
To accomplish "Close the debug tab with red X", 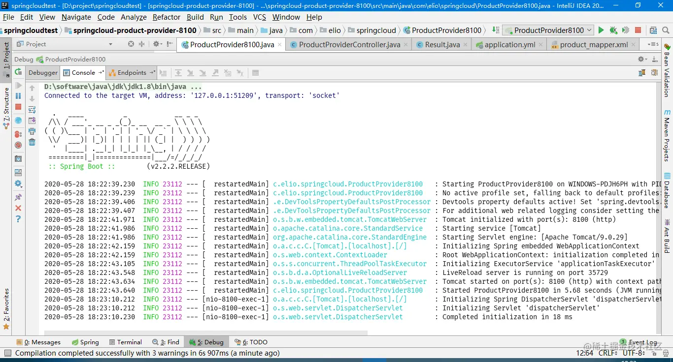I will point(18,208).
